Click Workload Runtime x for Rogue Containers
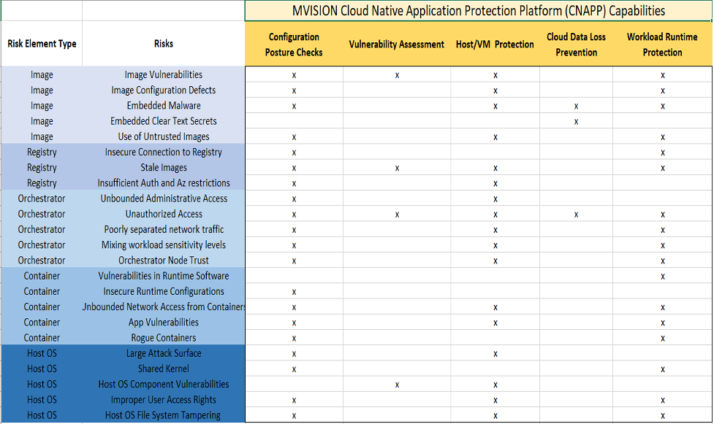 pos(663,338)
